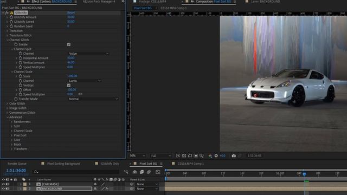This screenshot has width=347, height=195.
Task: Click the stopwatch next to Scale
Action: coord(21,76)
